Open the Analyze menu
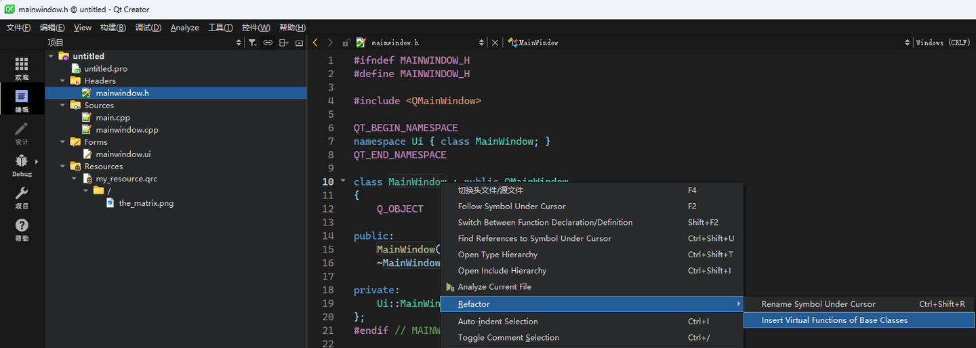Screen dimensions: 976x348 [184, 28]
